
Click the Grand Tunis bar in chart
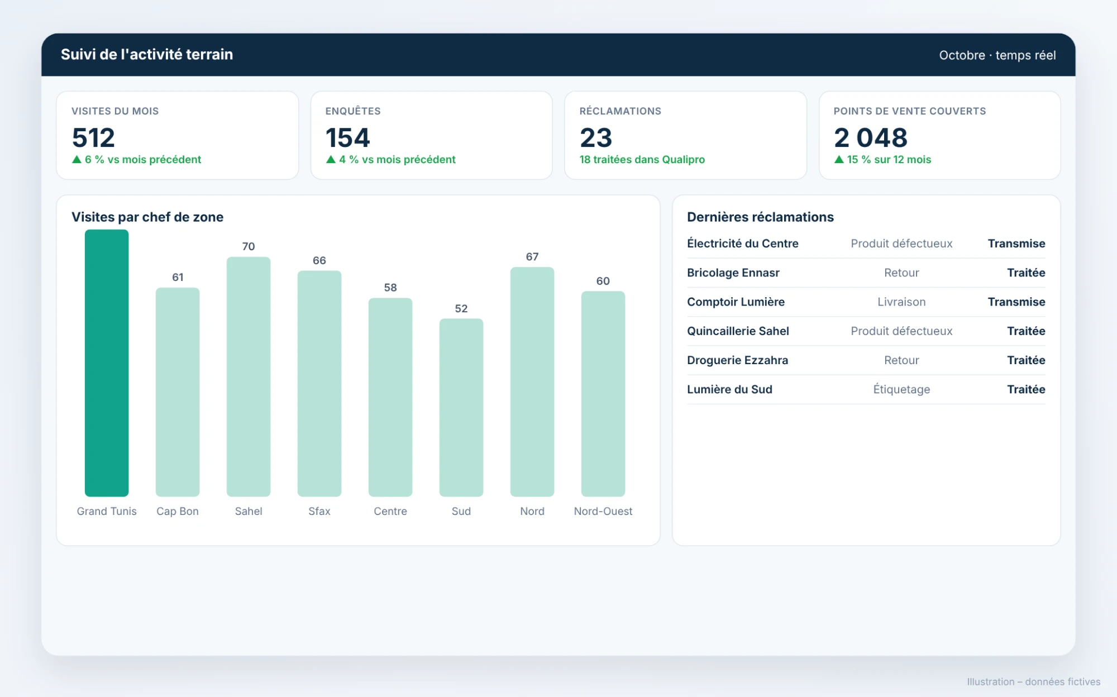pyautogui.click(x=107, y=363)
